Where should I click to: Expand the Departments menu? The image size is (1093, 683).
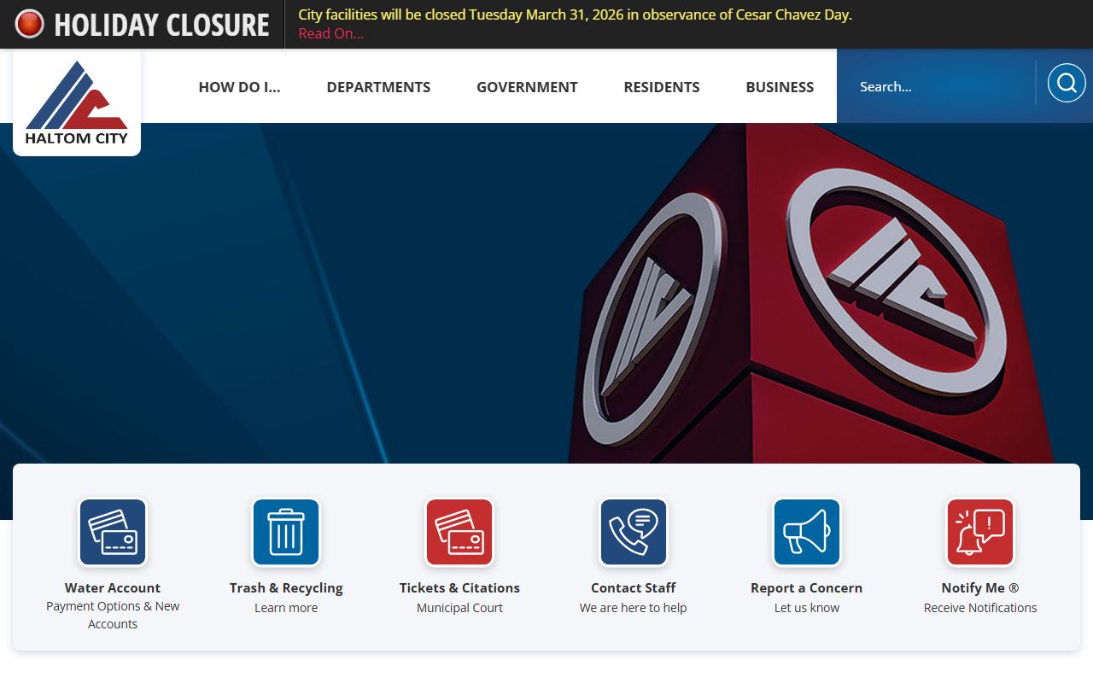(x=378, y=87)
